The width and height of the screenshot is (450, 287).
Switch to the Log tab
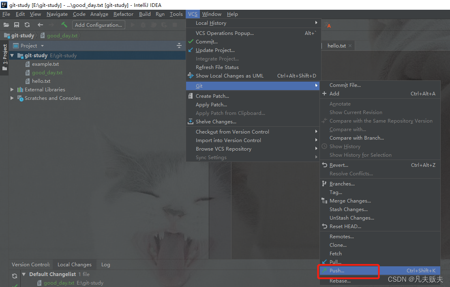pyautogui.click(x=106, y=265)
